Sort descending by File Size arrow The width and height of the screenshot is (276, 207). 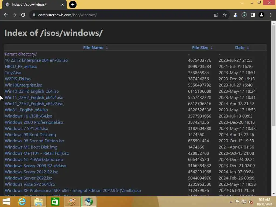212,47
